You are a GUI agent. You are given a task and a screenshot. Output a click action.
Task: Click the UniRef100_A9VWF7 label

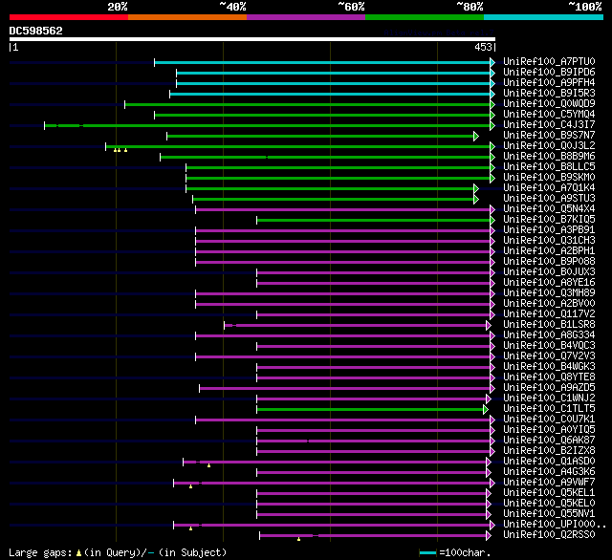[549, 483]
